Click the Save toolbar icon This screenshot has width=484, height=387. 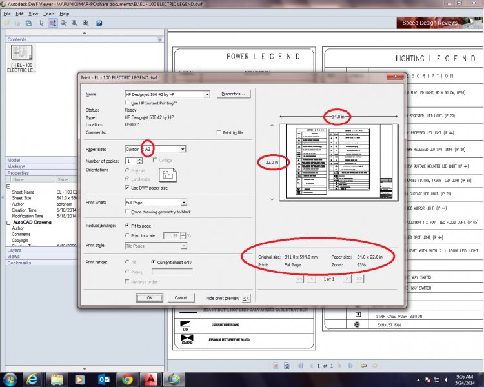coord(28,23)
